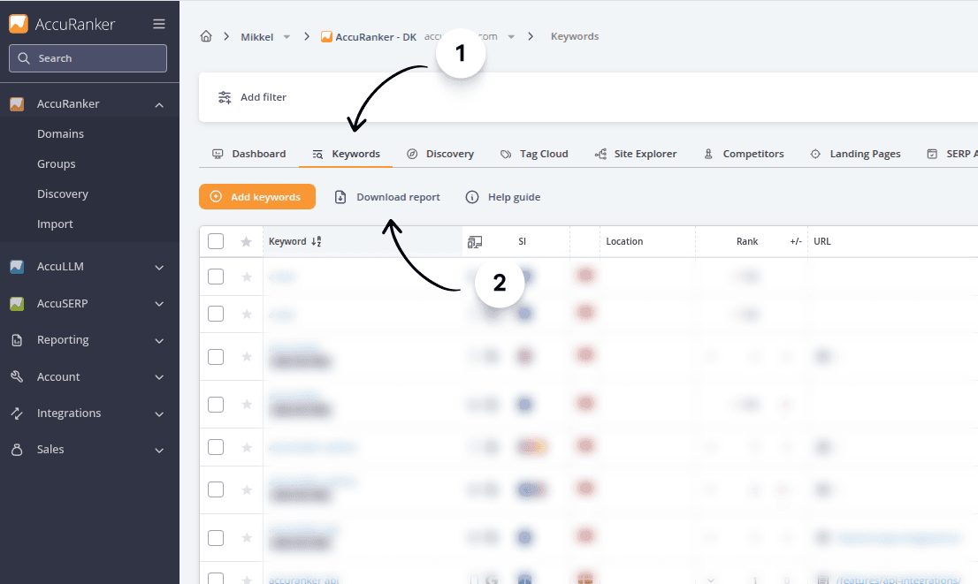The width and height of the screenshot is (978, 584).
Task: Click Add filter
Action: [252, 97]
